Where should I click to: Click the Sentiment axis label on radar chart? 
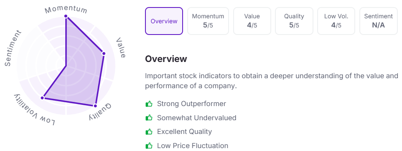coord(13,48)
